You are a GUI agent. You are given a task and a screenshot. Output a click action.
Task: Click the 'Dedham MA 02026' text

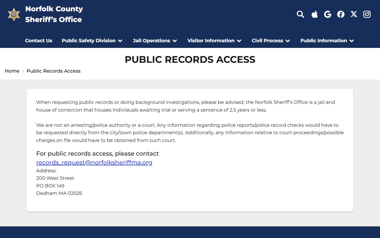pyautogui.click(x=59, y=193)
